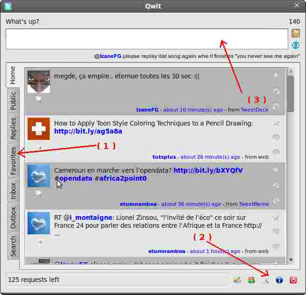Click middle action icon on IzaneFG tweet
Screen dimensions: 306x295
(276, 91)
